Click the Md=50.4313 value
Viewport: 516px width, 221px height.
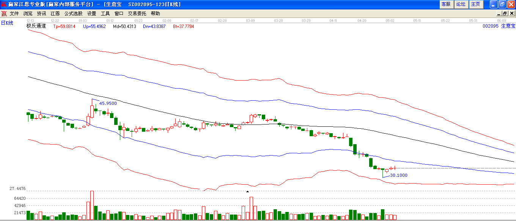click(x=124, y=26)
